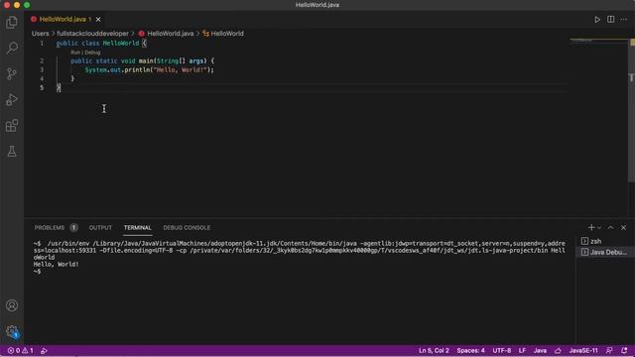Open the Run and Debug view
Screen dimensions: 635x357
12,99
